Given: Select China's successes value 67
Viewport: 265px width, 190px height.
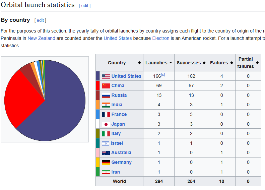Looking at the screenshot, I should [191, 85].
